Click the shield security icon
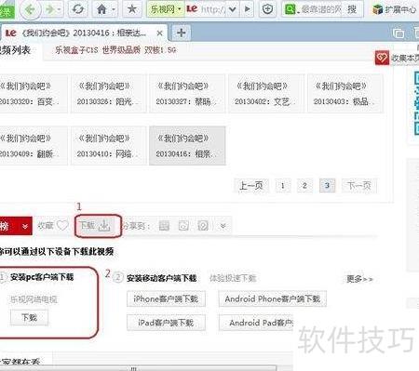This screenshot has height=371, width=419. click(x=267, y=9)
